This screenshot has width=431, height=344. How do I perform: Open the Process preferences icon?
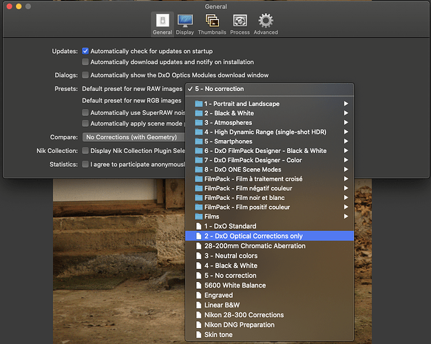point(240,21)
